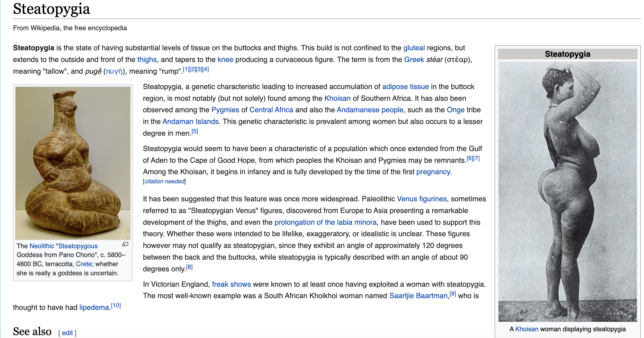Image resolution: width=644 pixels, height=338 pixels.
Task: Follow the knee link
Action: pyautogui.click(x=225, y=60)
